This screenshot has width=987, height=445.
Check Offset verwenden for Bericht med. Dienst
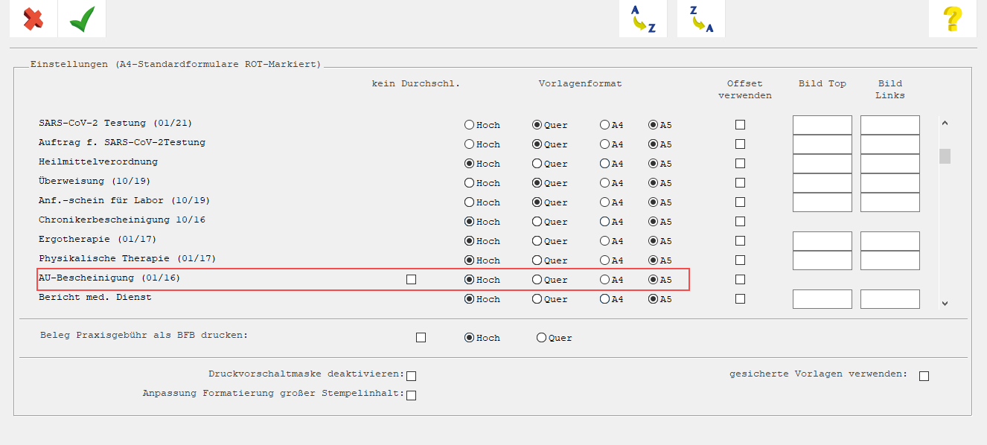click(x=740, y=299)
